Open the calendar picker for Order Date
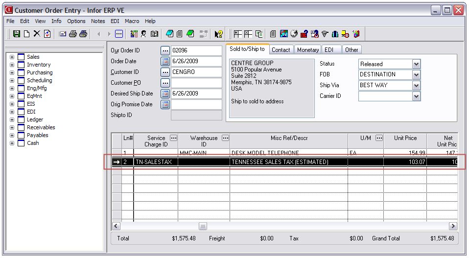This screenshot has width=469, height=258. 165,61
